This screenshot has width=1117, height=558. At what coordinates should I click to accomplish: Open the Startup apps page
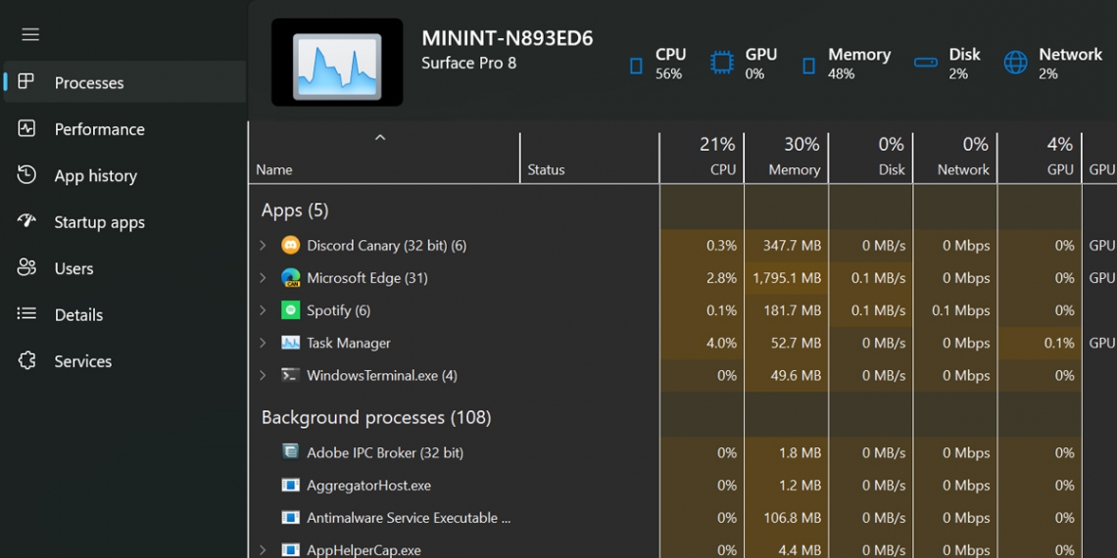pos(125,221)
